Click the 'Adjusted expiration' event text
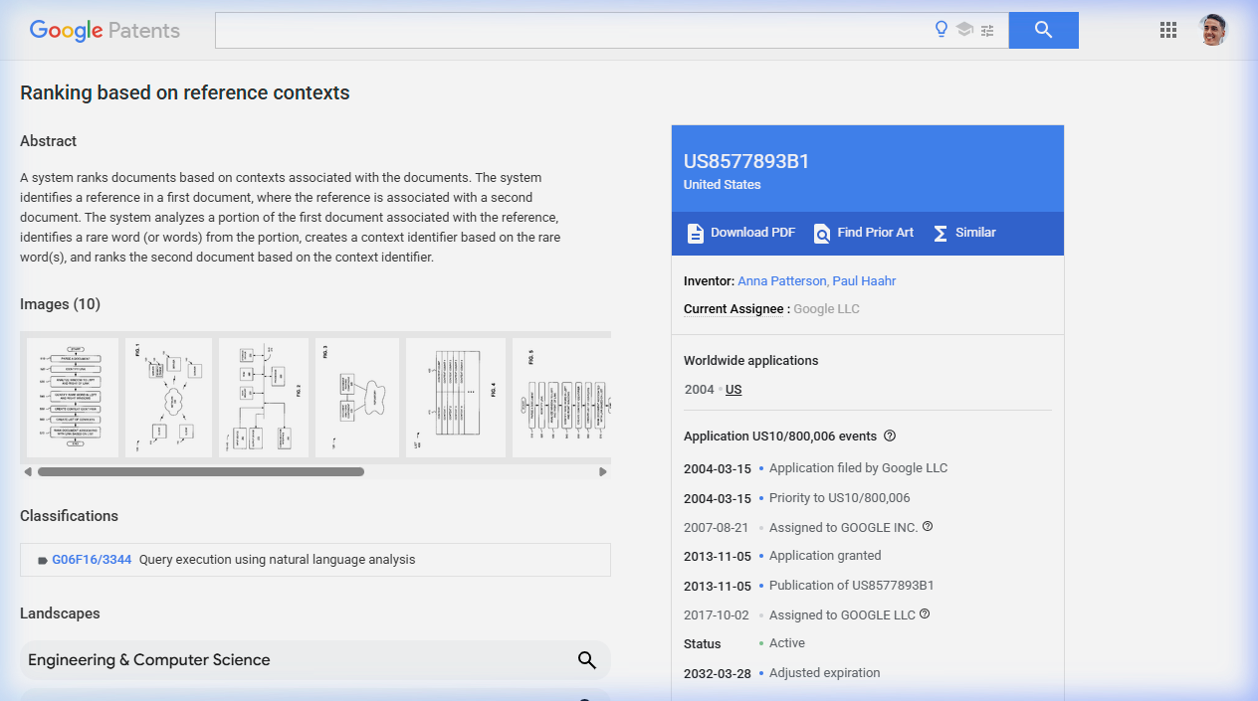1258x701 pixels. tap(824, 673)
